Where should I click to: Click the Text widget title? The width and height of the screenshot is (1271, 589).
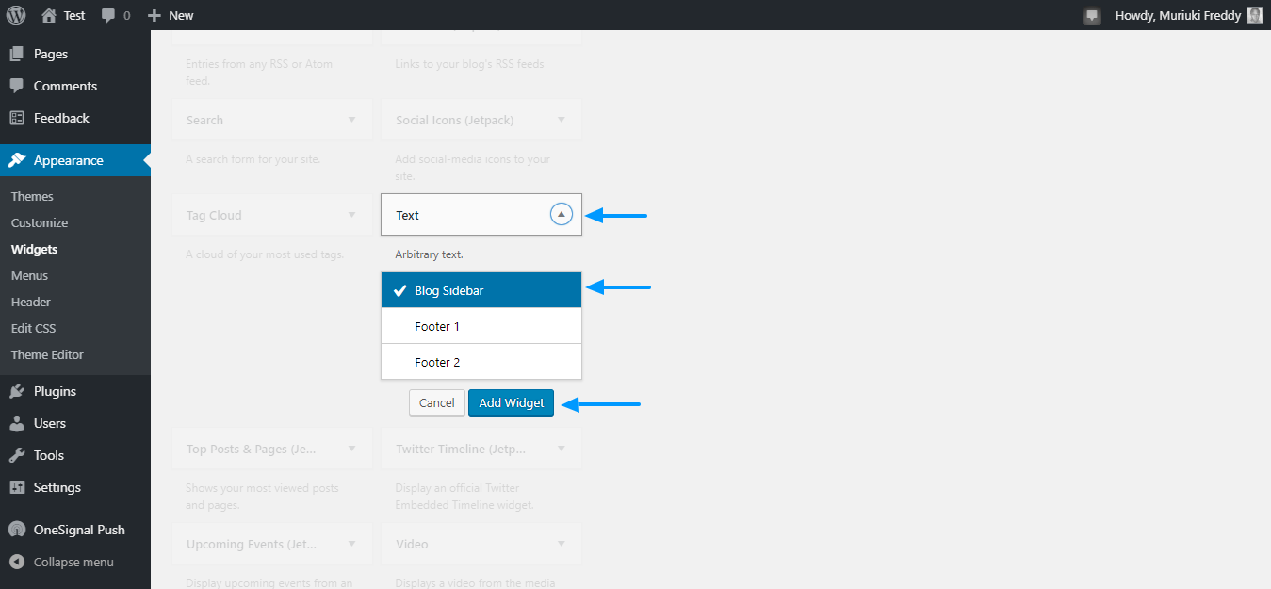[407, 215]
